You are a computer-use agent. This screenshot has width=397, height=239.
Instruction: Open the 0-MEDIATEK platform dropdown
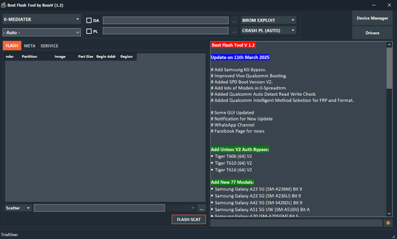click(x=42, y=19)
